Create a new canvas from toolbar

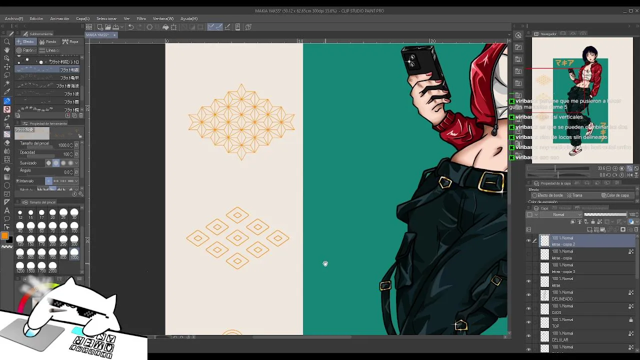[x=100, y=27]
